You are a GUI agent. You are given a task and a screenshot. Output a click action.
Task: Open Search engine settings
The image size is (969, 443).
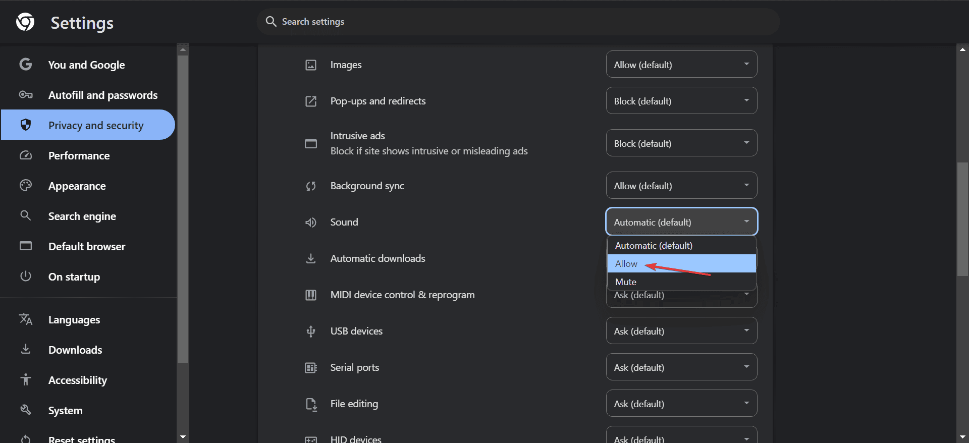[88, 216]
